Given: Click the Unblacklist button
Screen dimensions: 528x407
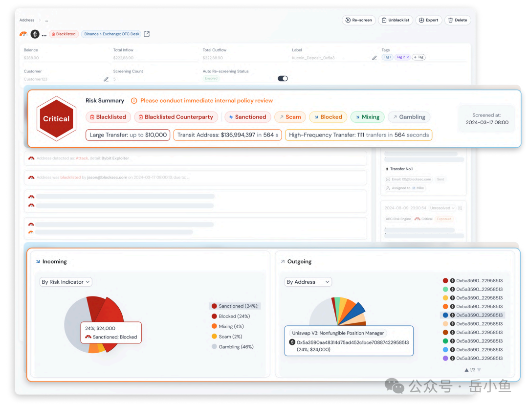Looking at the screenshot, I should [x=396, y=20].
